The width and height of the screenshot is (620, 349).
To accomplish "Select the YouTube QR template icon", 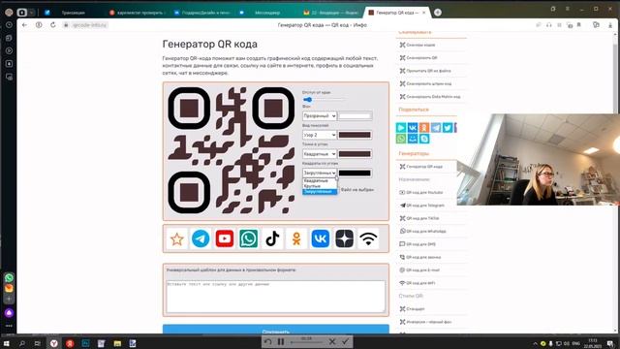I will pyautogui.click(x=225, y=238).
